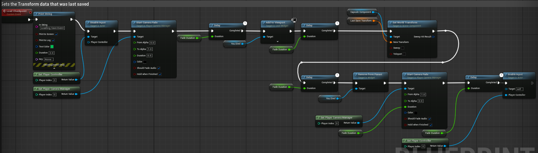Enable the Sweep checkbox on Set World Transform
Image resolution: width=538 pixels, height=153 pixels.
click(403, 48)
